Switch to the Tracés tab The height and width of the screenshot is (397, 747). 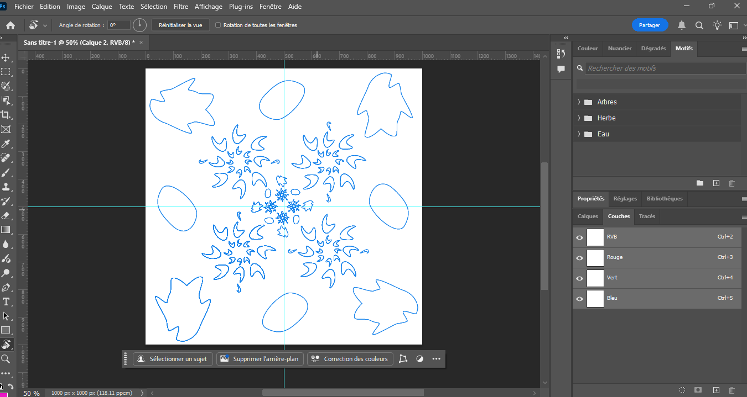tap(647, 216)
